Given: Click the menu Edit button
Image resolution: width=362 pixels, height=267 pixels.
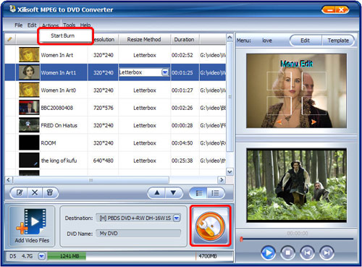Looking at the screenshot, I should tap(306, 41).
